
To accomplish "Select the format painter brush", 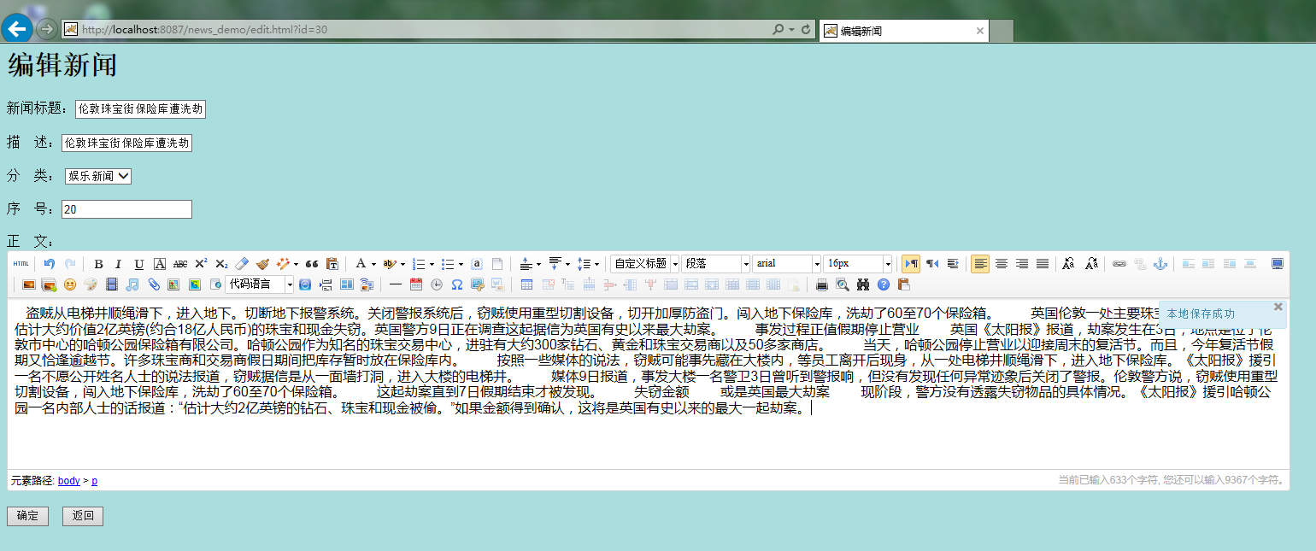I will (x=262, y=264).
